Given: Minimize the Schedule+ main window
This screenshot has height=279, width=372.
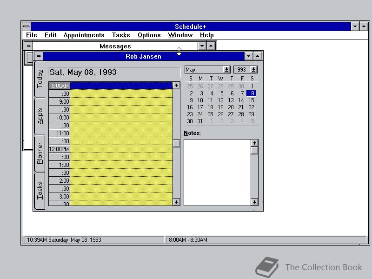Looking at the screenshot, I should click(355, 27).
